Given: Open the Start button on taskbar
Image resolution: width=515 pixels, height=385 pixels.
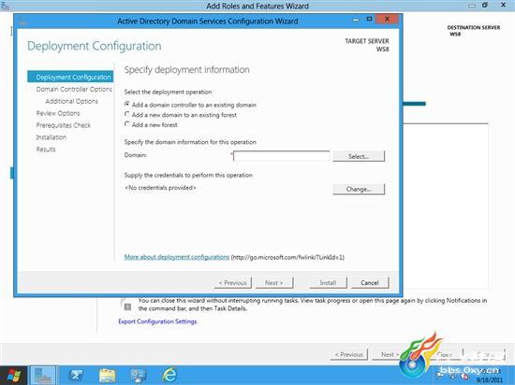Looking at the screenshot, I should (13, 376).
